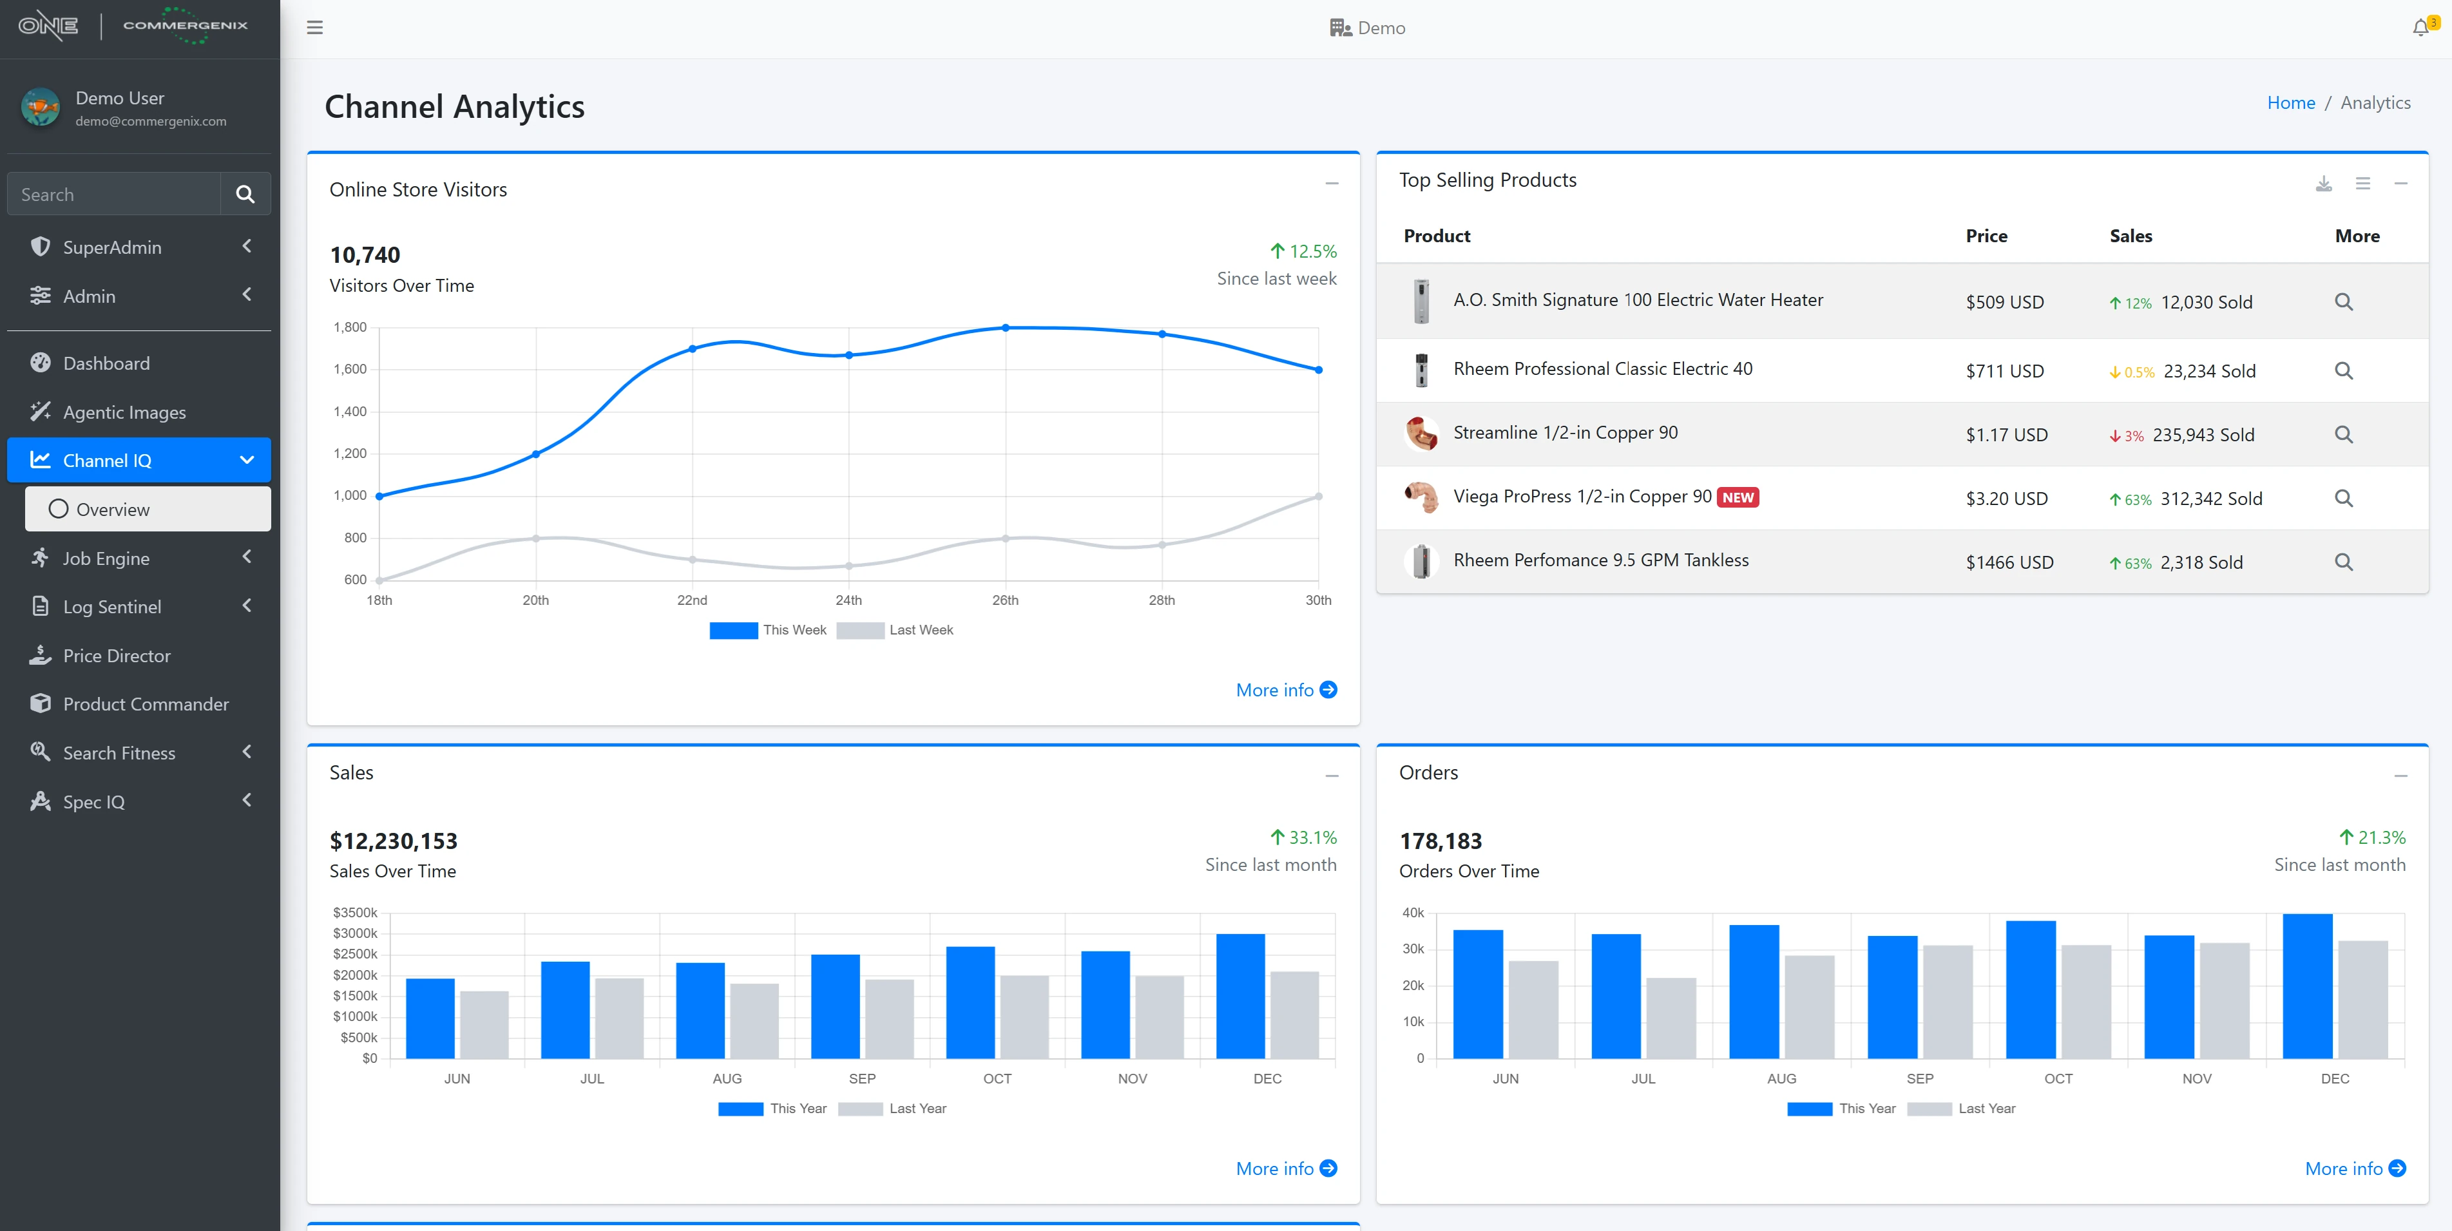Click the Job Engine running figure icon
The width and height of the screenshot is (2452, 1231).
pos(40,557)
